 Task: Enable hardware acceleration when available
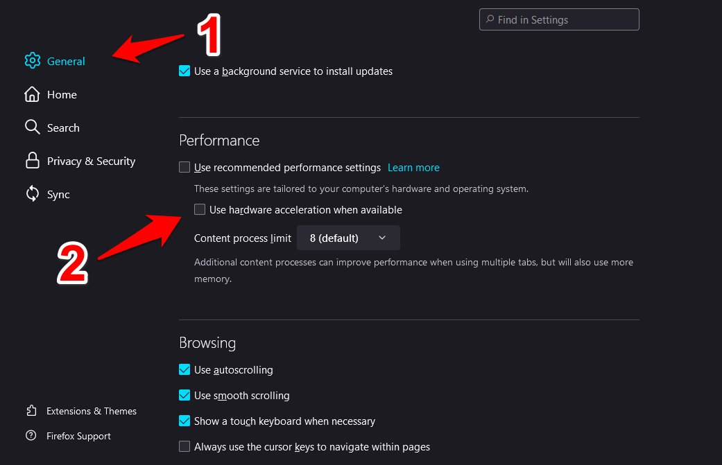pos(199,209)
